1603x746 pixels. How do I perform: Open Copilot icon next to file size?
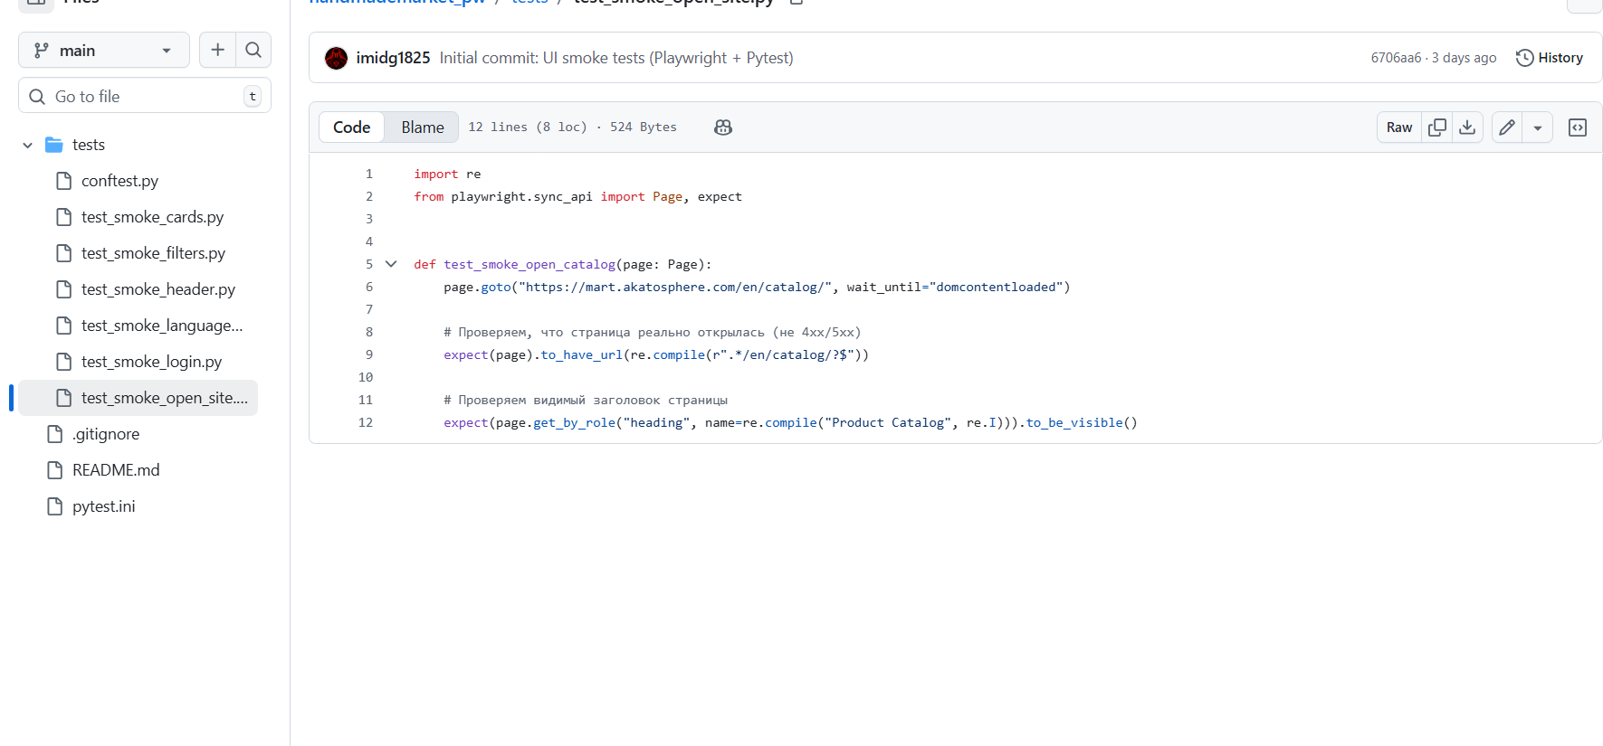point(722,127)
